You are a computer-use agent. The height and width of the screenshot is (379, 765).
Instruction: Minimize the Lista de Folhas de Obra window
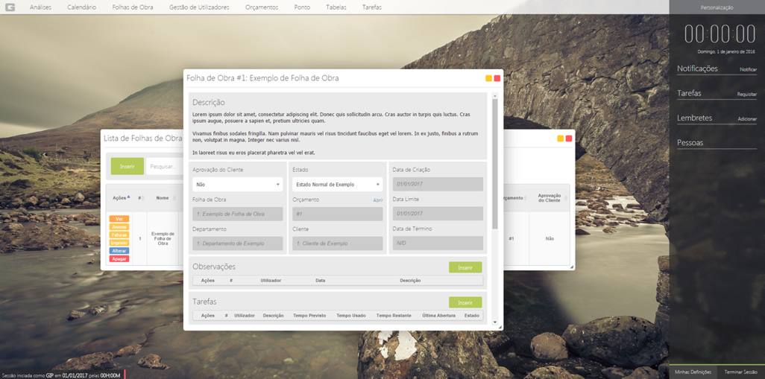[561, 138]
